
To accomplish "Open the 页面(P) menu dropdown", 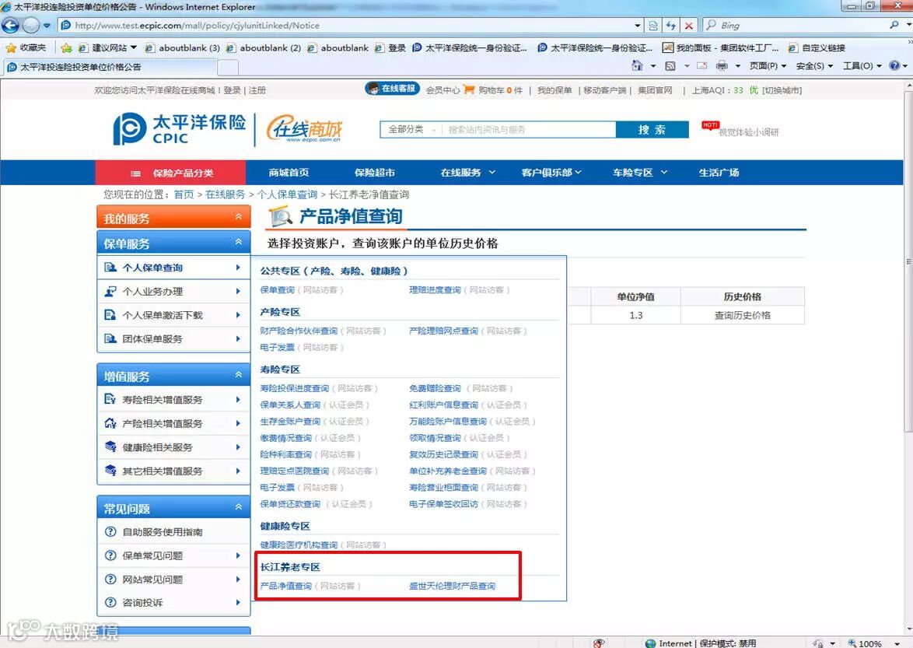I will [768, 66].
